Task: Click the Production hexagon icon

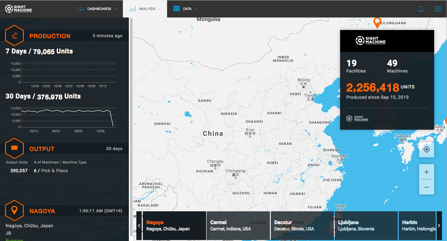Action: click(14, 35)
